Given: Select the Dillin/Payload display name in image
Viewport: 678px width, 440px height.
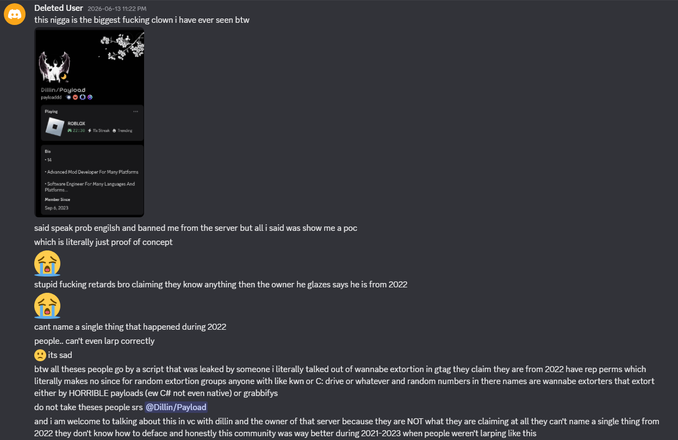Looking at the screenshot, I should [x=63, y=90].
